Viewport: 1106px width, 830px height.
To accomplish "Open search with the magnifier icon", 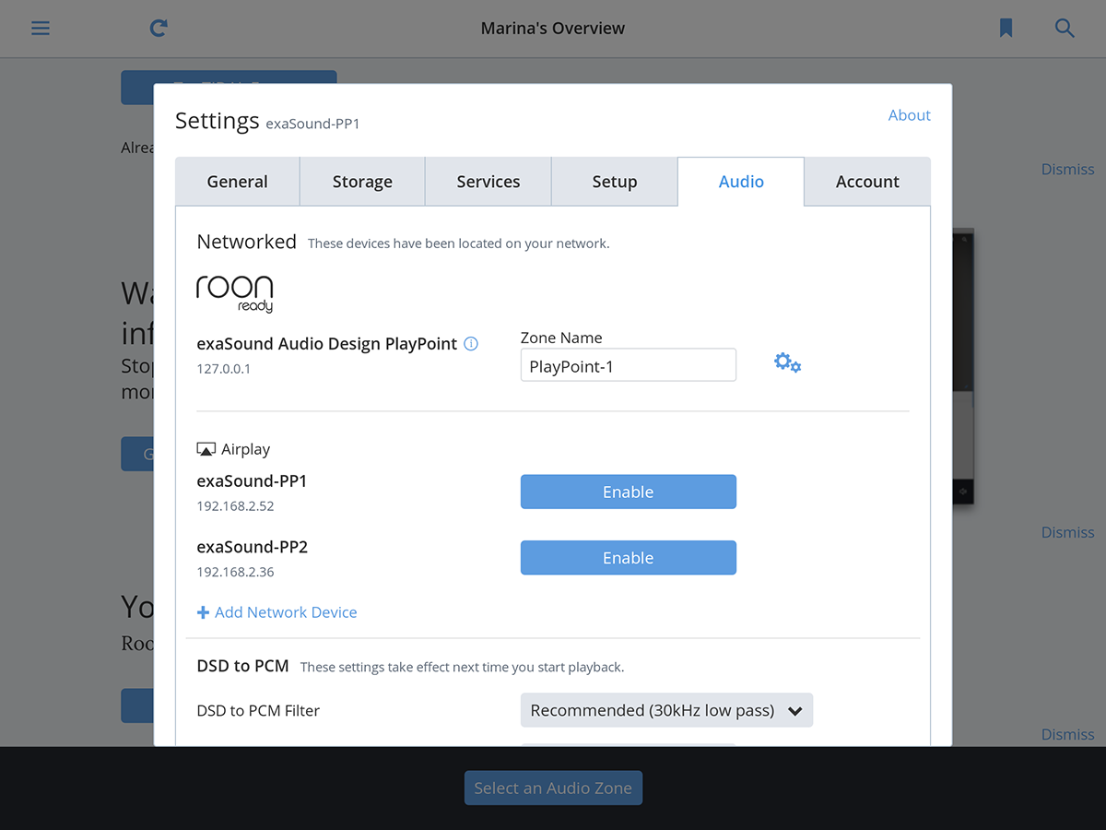I will tap(1065, 29).
